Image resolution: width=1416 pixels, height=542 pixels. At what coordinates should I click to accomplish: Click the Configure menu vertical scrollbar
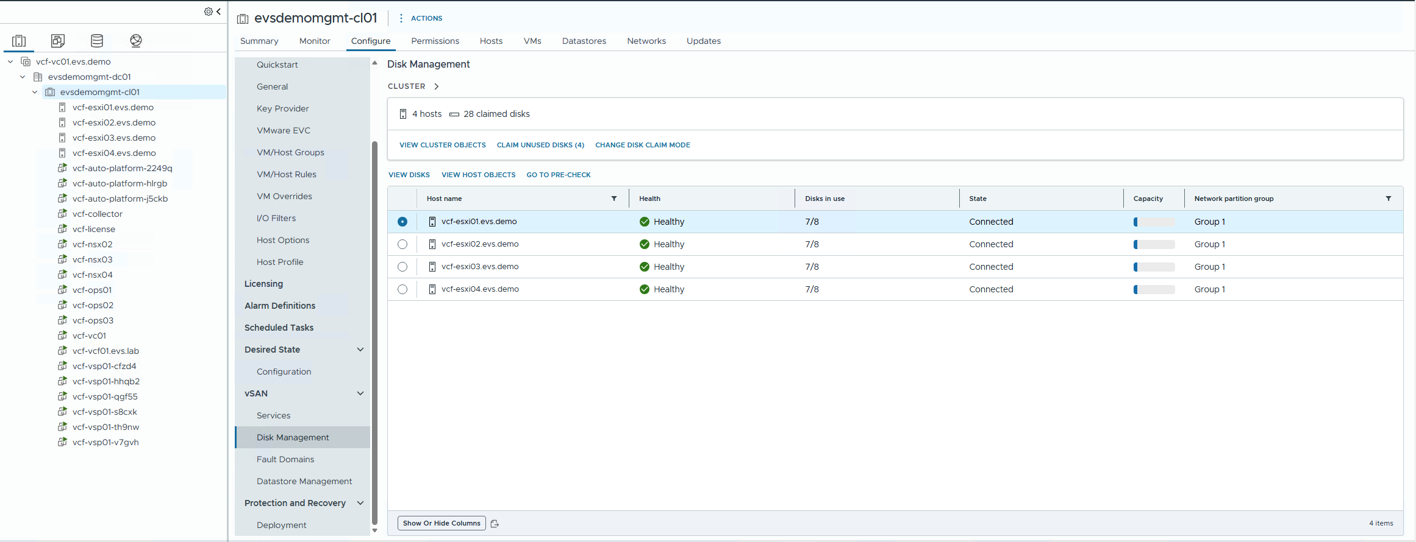click(374, 332)
